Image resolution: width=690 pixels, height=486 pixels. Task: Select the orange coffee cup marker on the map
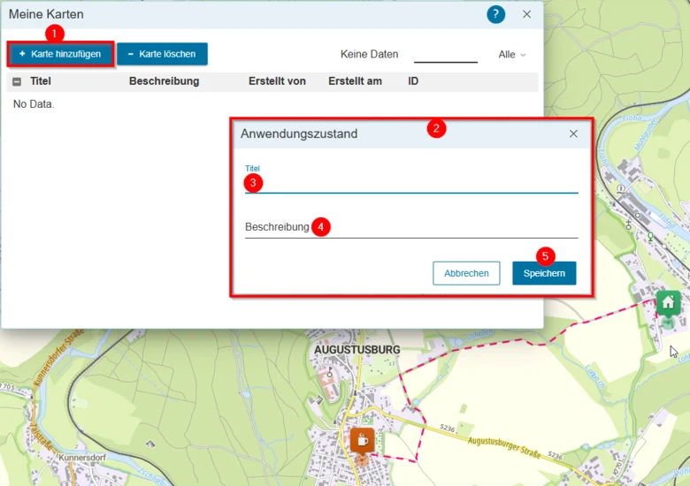pos(362,440)
